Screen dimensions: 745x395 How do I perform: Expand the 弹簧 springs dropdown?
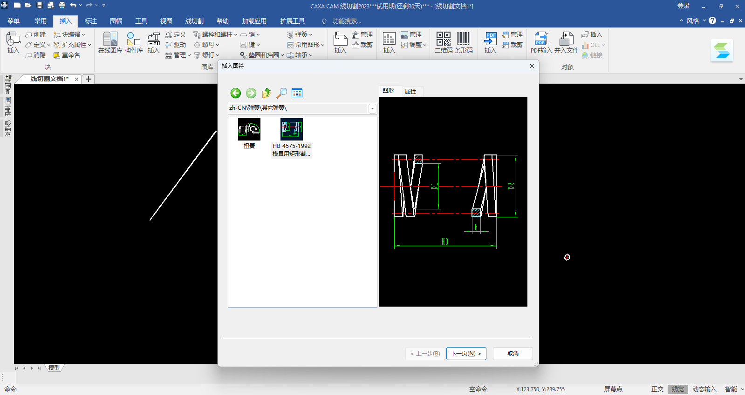tap(301, 34)
